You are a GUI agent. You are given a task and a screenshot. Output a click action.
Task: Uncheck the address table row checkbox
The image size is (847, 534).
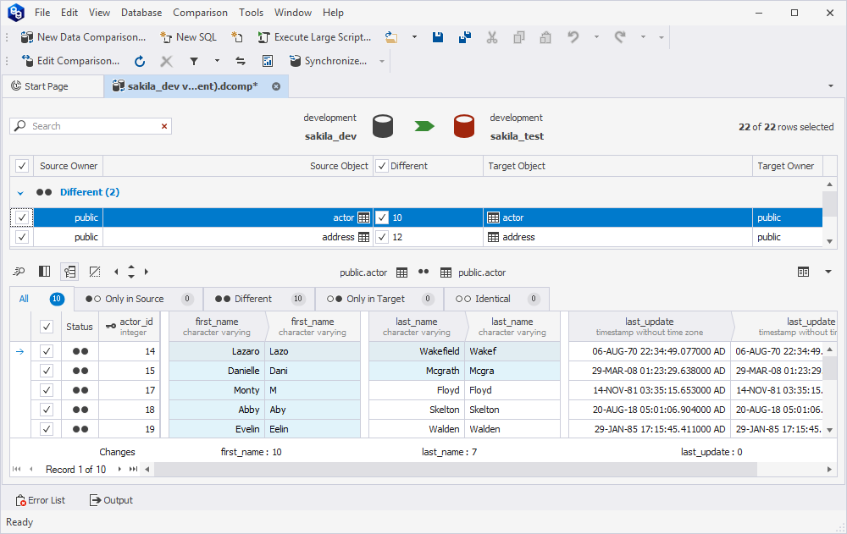tap(22, 237)
